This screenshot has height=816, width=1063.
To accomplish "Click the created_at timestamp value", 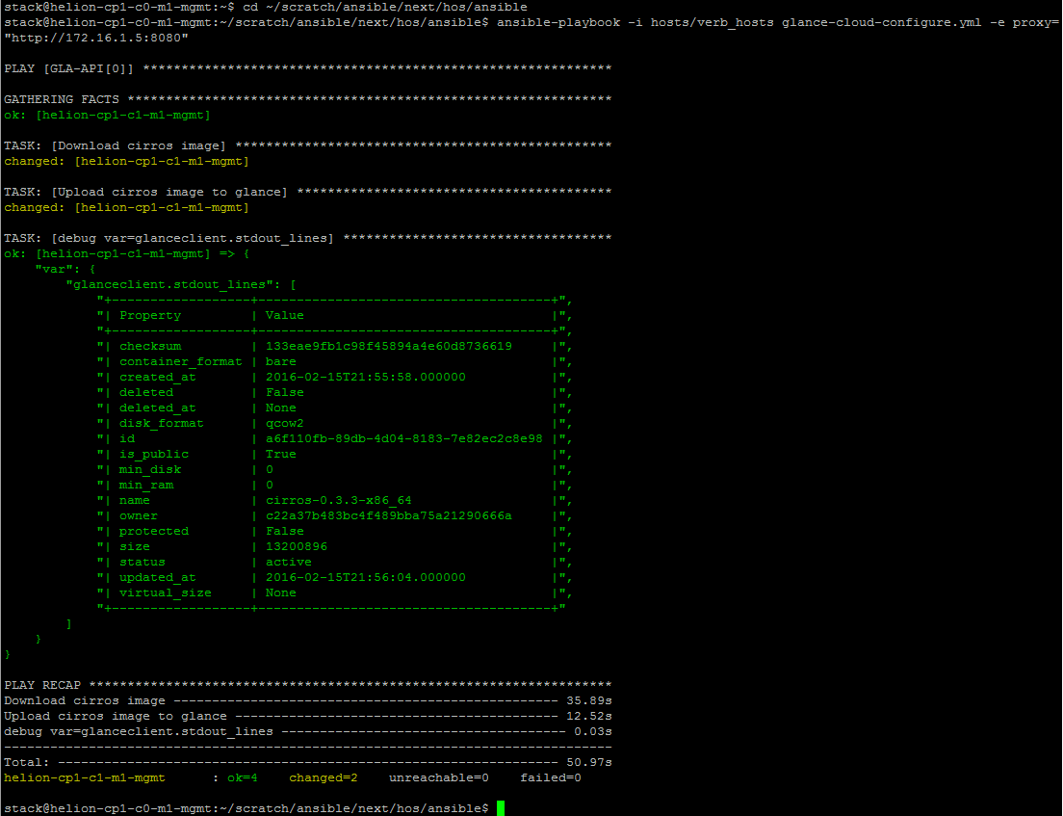I will (x=365, y=377).
